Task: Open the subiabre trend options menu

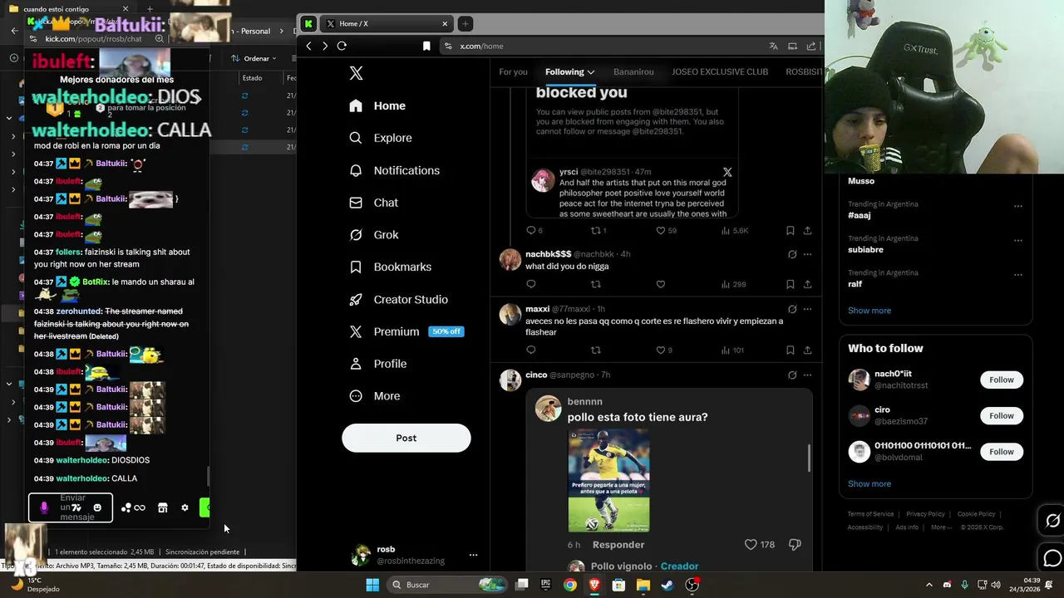Action: point(1017,241)
